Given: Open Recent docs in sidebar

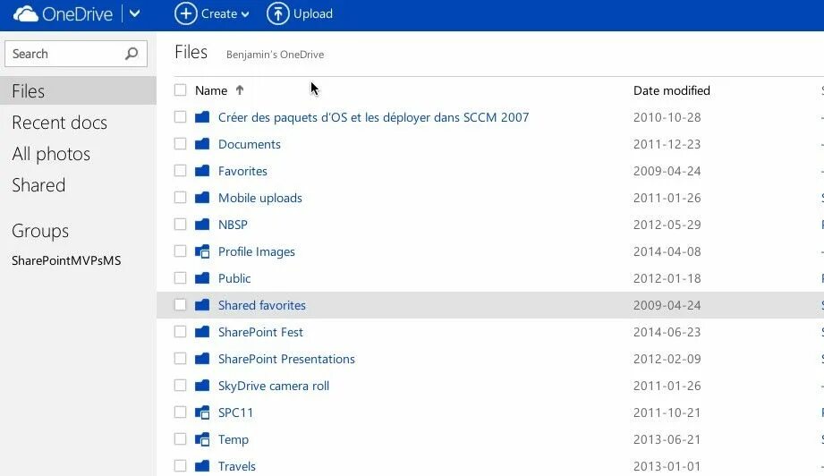Looking at the screenshot, I should [59, 123].
